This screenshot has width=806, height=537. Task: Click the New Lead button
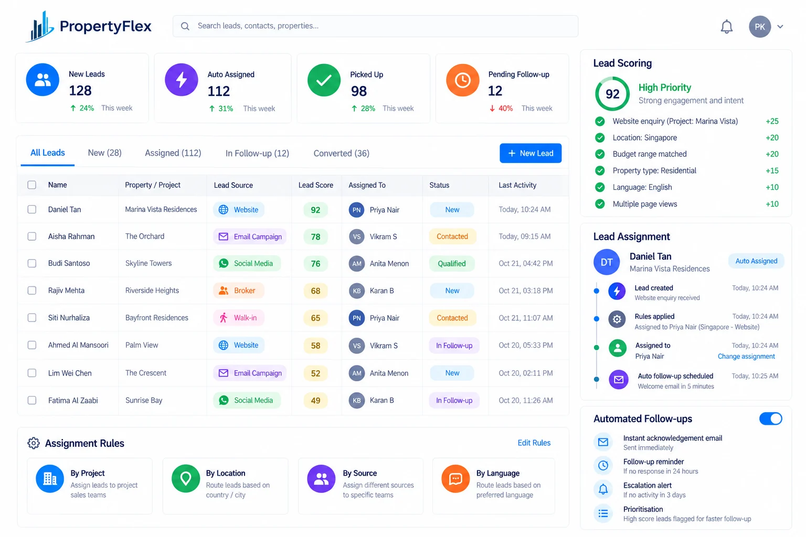[x=531, y=153]
